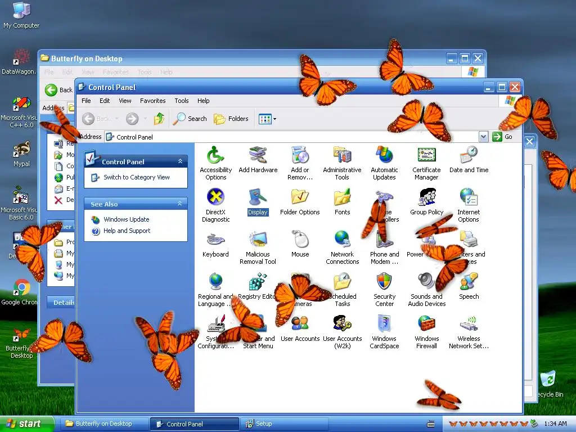Collapse the See Also sidebar section
The width and height of the screenshot is (576, 432).
(180, 204)
